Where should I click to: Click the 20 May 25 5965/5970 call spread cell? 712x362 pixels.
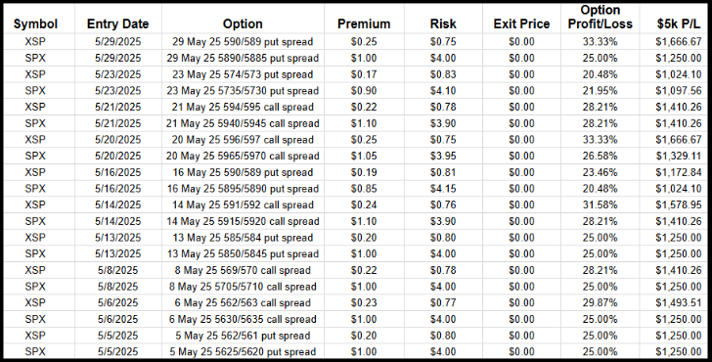tap(243, 157)
